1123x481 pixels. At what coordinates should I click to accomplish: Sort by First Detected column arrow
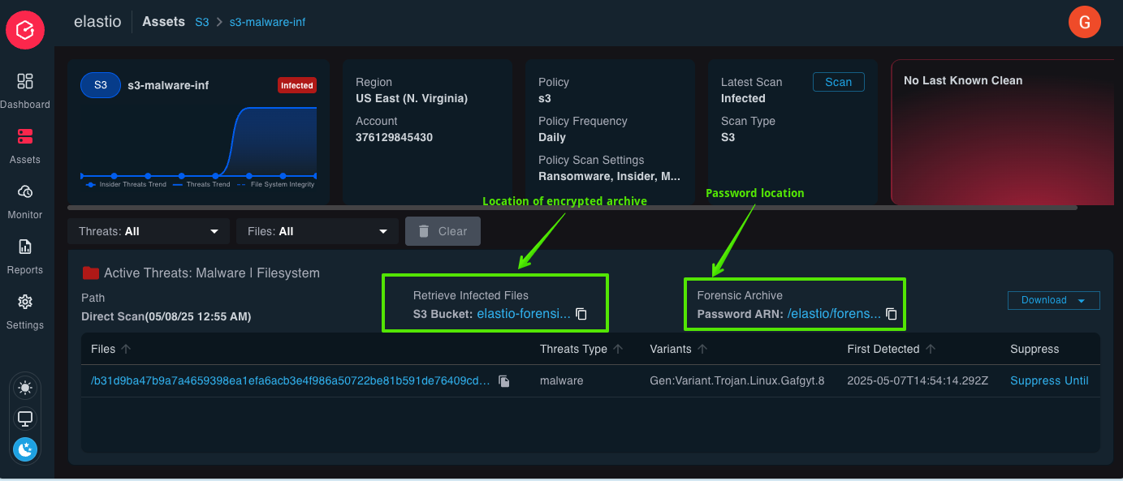931,349
